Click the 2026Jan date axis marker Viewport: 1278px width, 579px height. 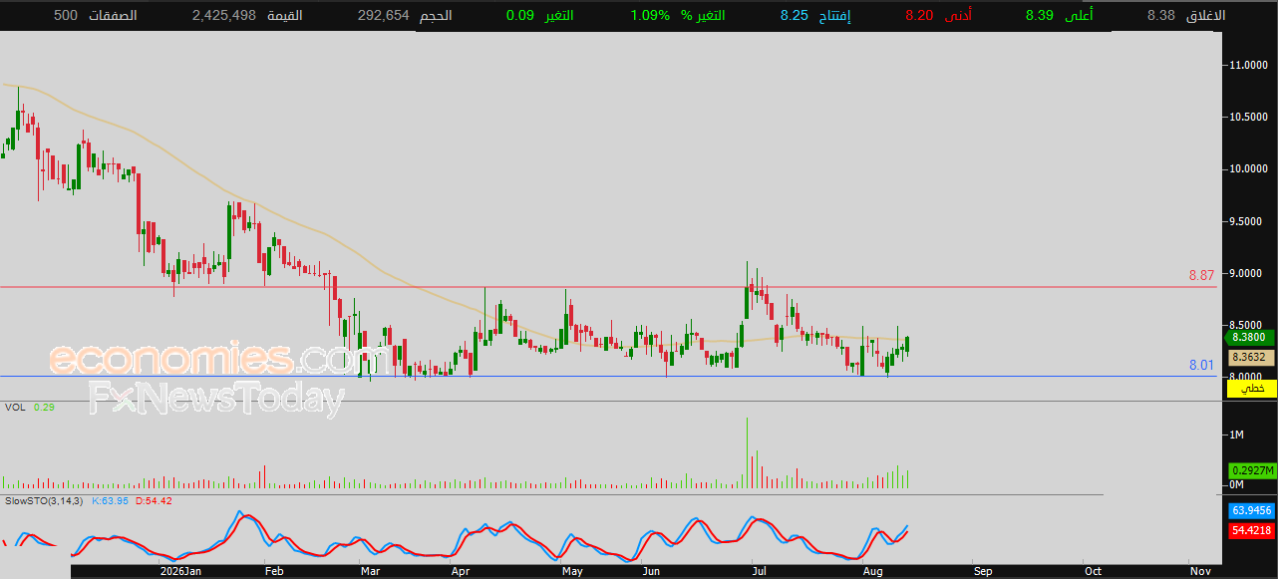pos(181,572)
